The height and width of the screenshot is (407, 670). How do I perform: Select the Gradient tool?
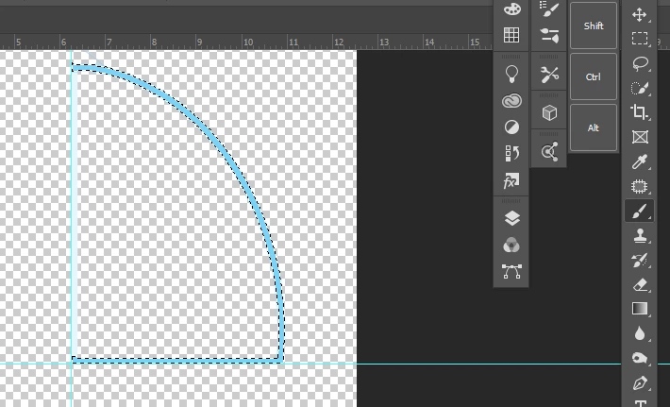pyautogui.click(x=639, y=309)
